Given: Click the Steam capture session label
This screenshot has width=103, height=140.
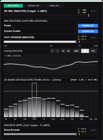Looking at the screenshot, I should click(8, 26).
